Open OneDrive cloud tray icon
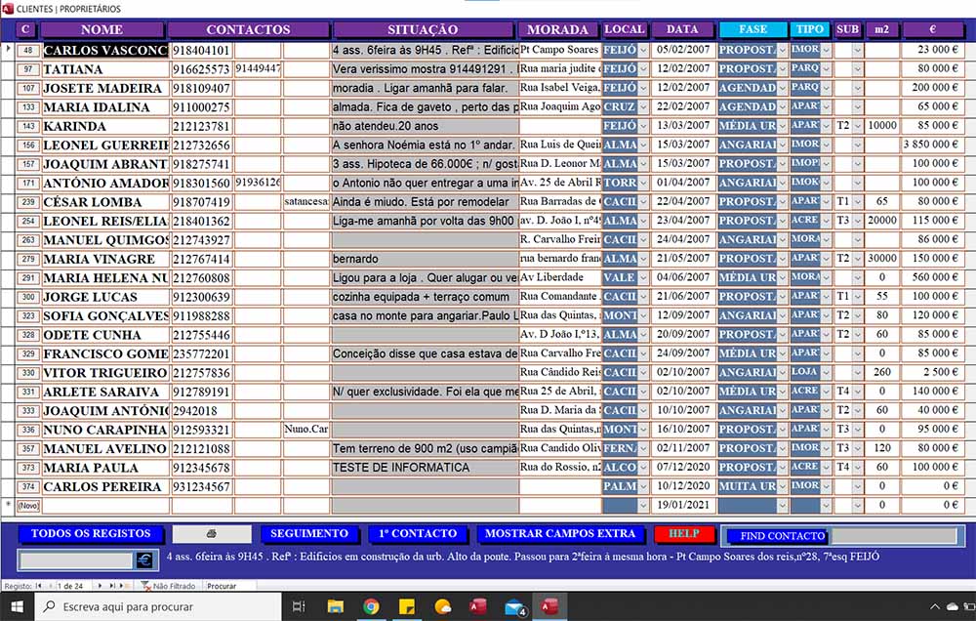Viewport: 976px width, 621px height. 953,606
